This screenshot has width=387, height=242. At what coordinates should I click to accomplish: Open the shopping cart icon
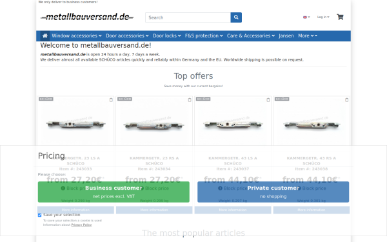point(340,17)
